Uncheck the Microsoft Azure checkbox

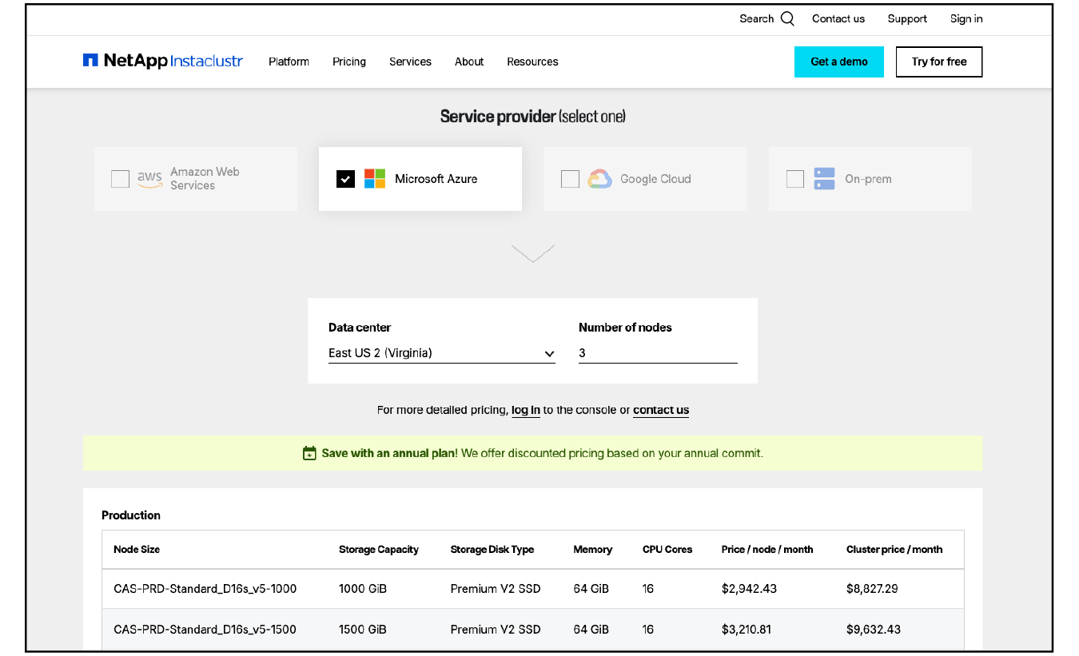point(345,178)
